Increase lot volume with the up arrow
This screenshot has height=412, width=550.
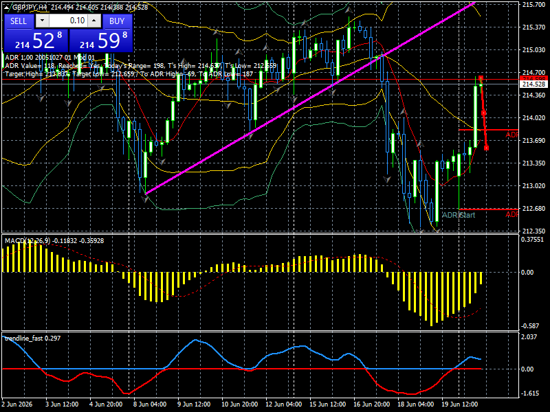click(94, 21)
